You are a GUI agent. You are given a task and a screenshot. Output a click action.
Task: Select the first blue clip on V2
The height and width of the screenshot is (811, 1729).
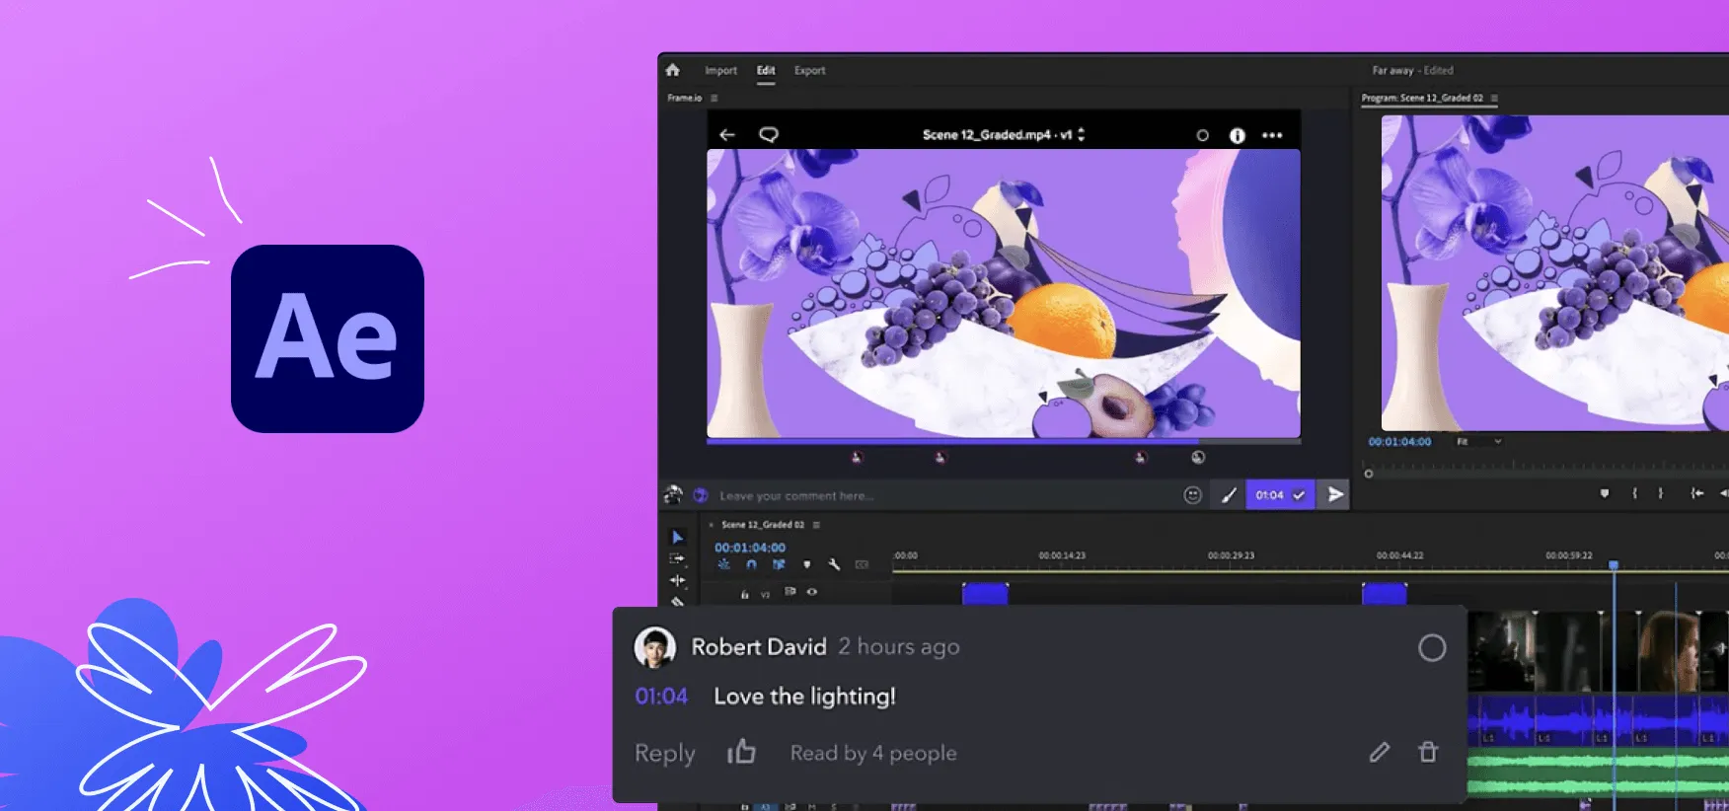pos(985,593)
